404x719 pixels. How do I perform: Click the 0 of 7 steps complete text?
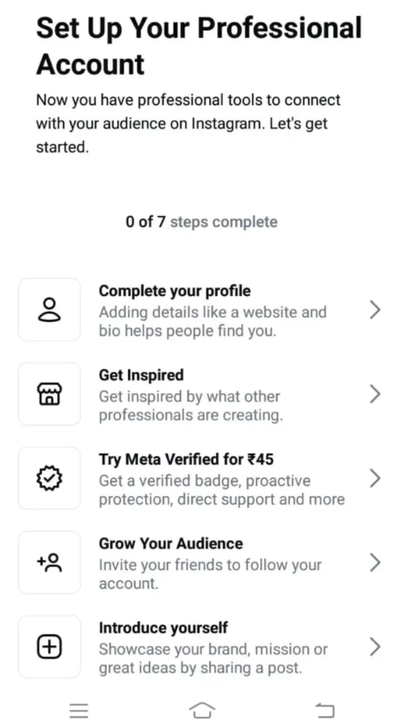201,221
